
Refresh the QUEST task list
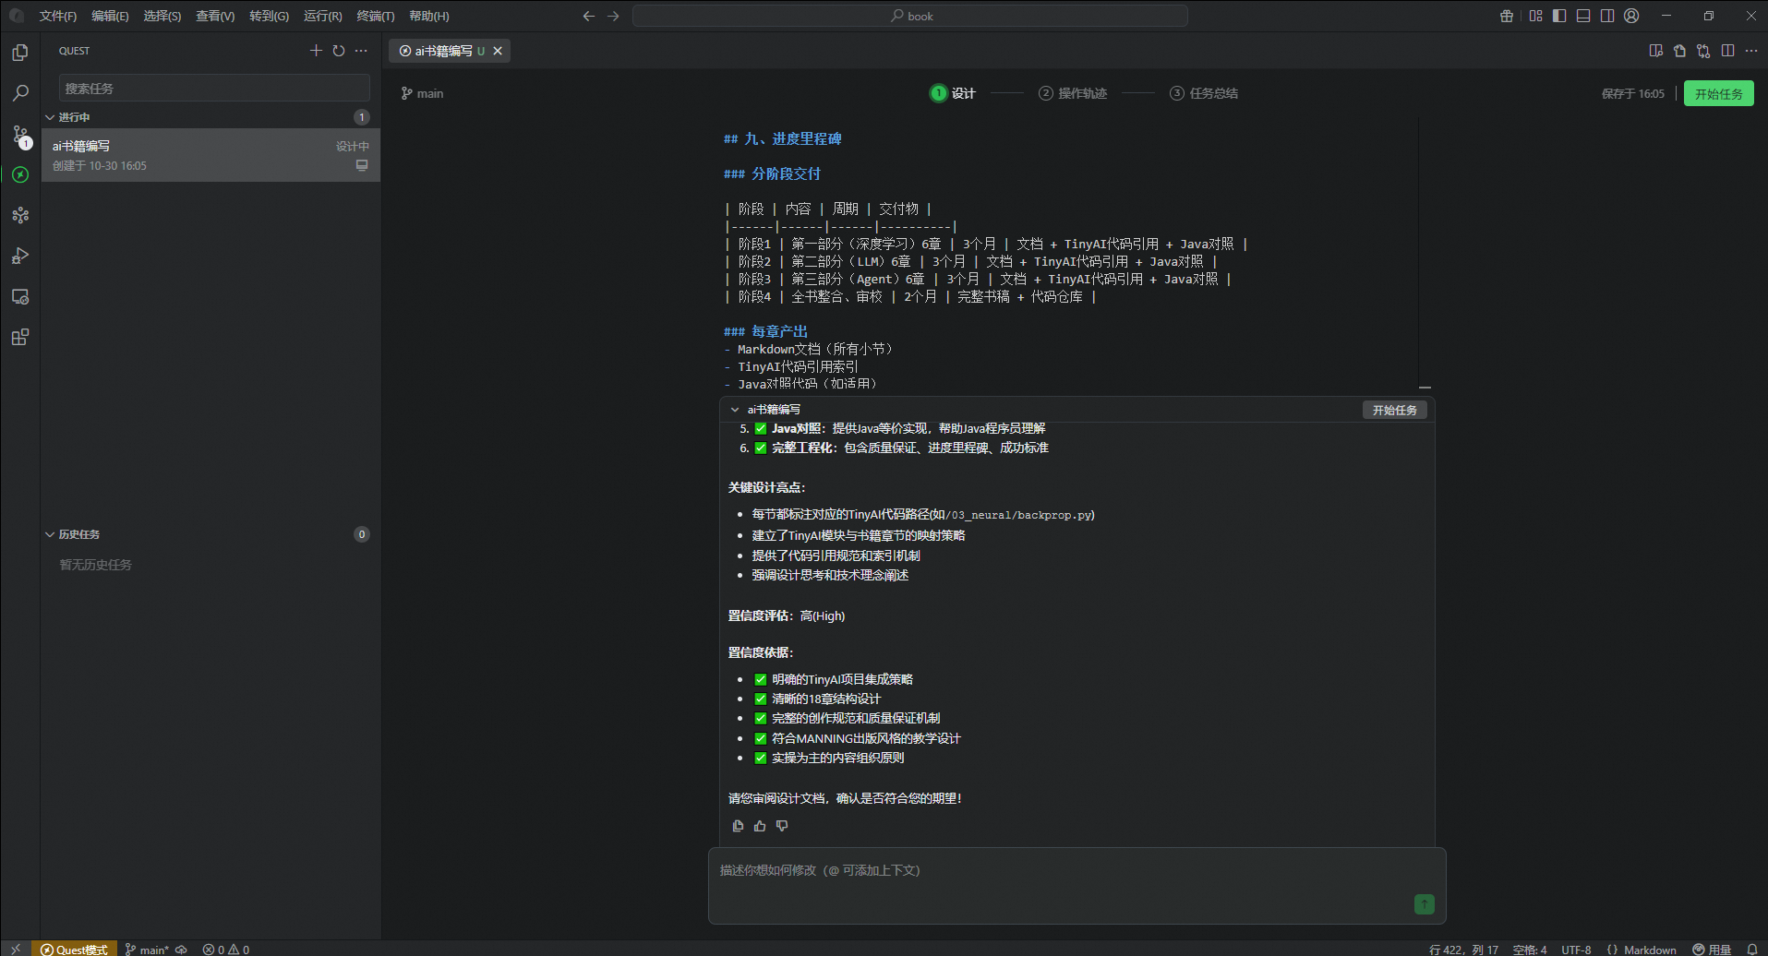338,51
